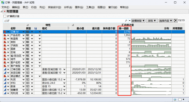Click the filter search magnifier icon
The image size is (189, 102).
click(x=126, y=21)
